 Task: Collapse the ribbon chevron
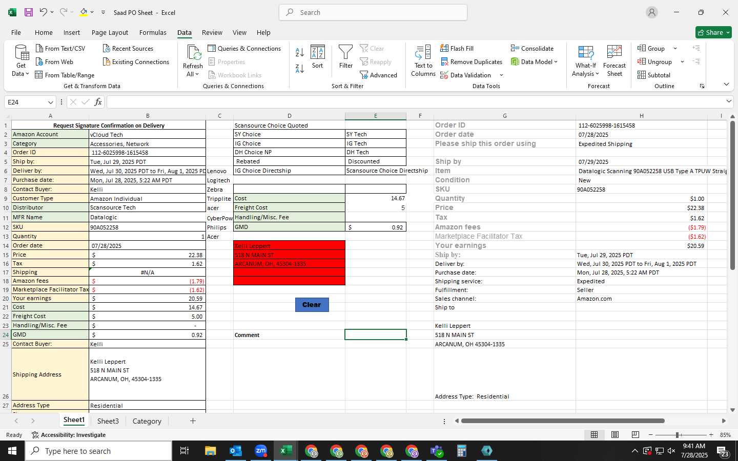[x=726, y=85]
